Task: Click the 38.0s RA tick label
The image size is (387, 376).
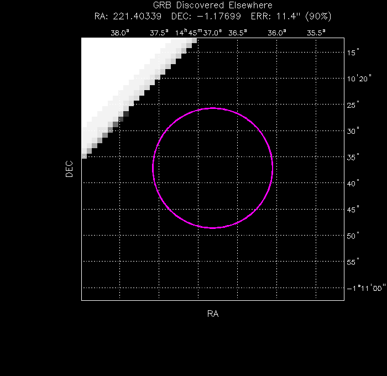Action: [x=120, y=33]
